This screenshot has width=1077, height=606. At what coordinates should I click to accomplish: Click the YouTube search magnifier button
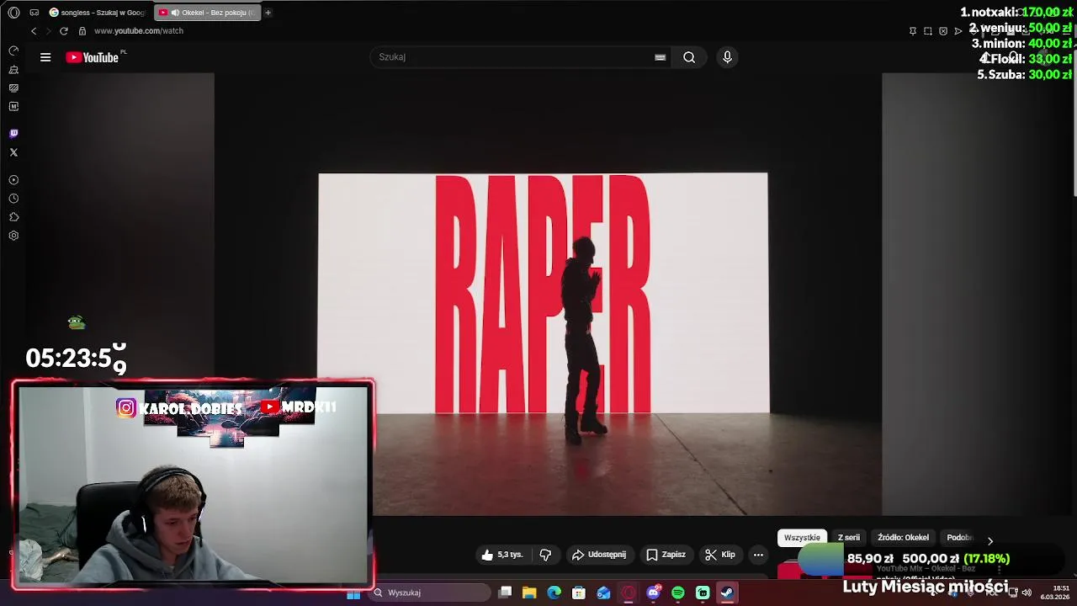tap(689, 57)
